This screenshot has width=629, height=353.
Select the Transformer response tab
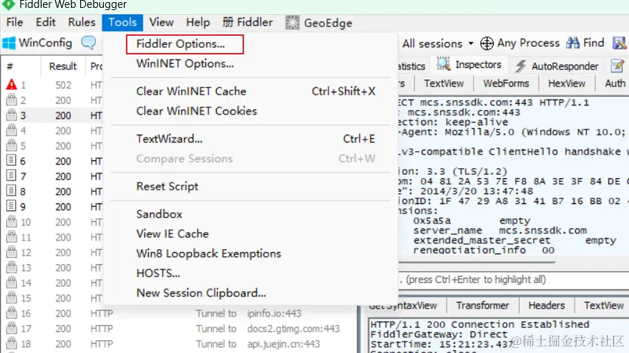tap(482, 306)
